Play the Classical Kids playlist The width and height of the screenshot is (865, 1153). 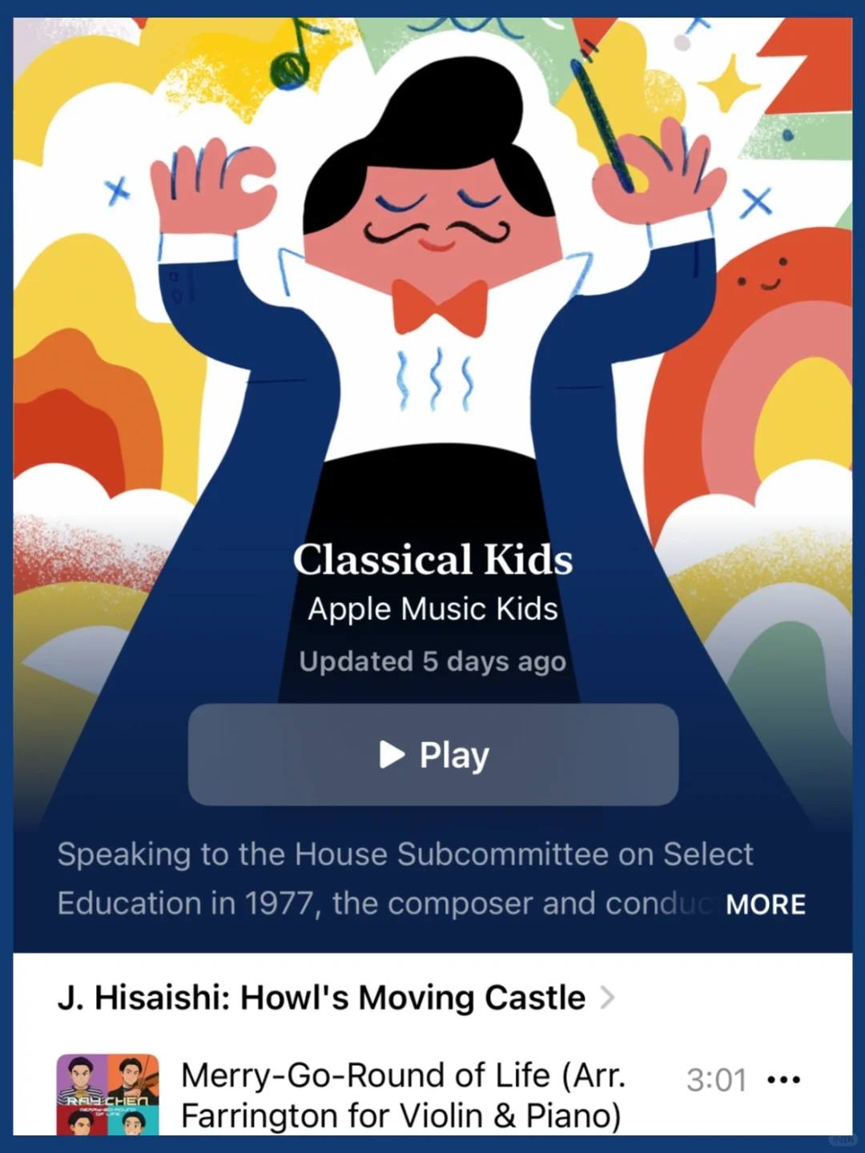click(x=433, y=754)
